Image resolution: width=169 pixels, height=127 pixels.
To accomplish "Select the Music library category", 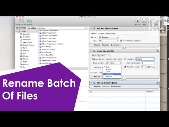I will click(x=25, y=59).
